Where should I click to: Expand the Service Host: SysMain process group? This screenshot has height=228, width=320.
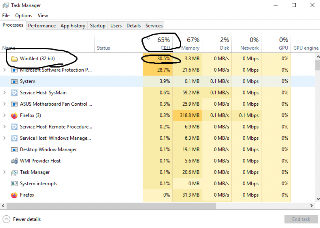tap(5, 93)
